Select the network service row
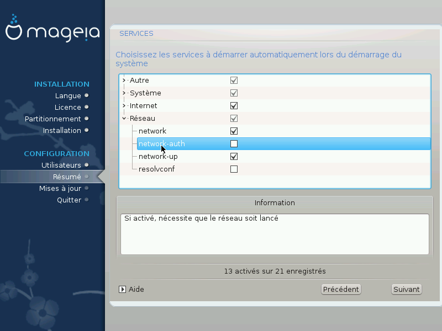Viewport: 442px width, 331px height. pos(275,131)
